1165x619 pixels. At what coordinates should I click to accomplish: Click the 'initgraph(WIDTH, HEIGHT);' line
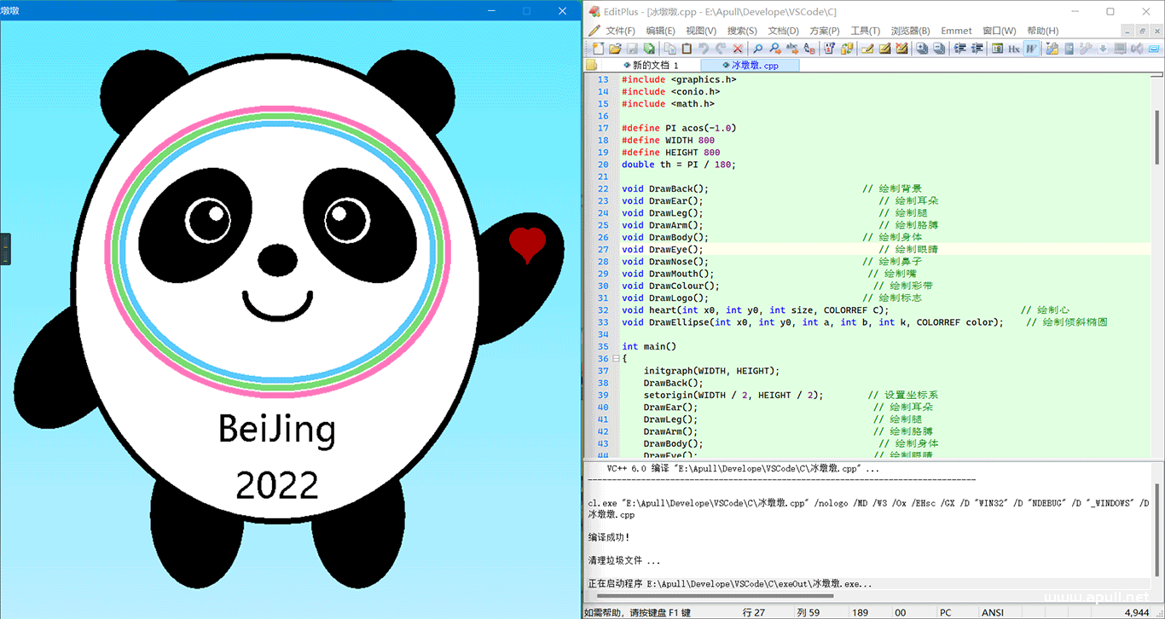(712, 371)
